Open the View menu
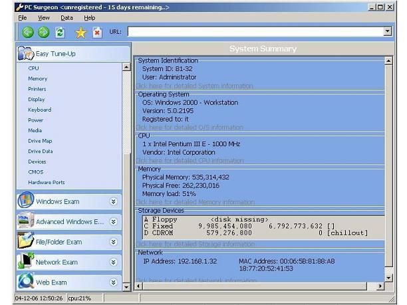 44,18
